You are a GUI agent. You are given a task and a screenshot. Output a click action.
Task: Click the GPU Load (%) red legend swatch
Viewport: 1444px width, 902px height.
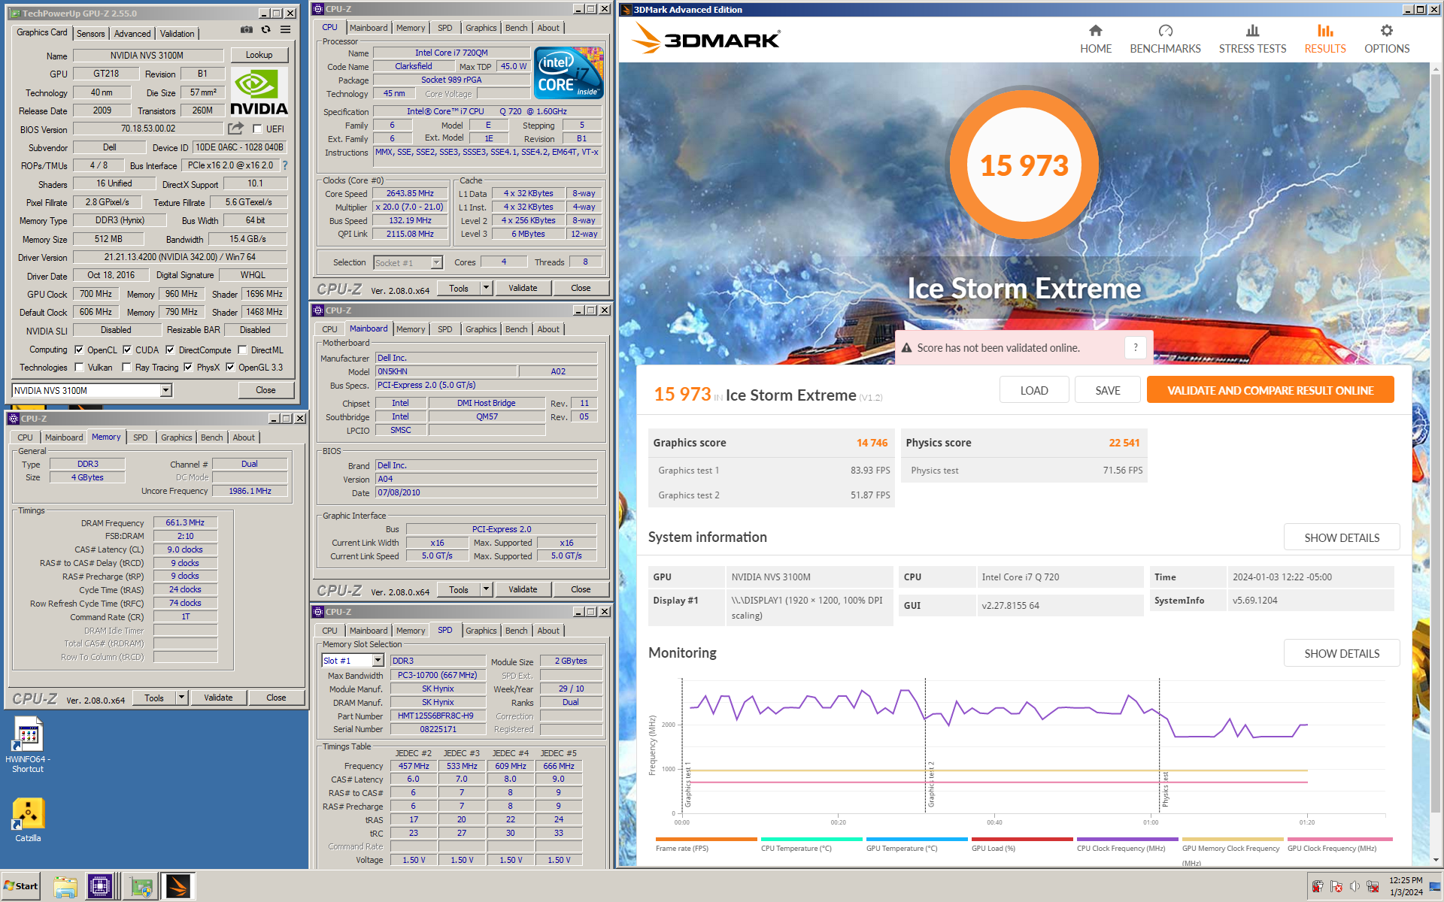[1022, 839]
